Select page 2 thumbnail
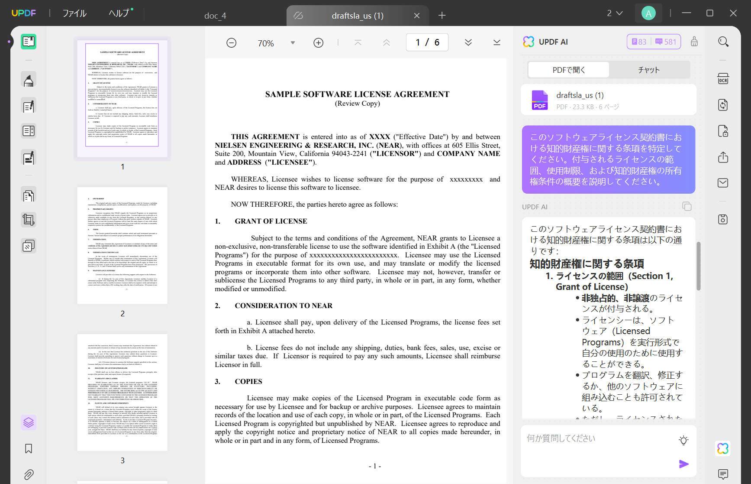Viewport: 751px width, 484px height. click(122, 246)
